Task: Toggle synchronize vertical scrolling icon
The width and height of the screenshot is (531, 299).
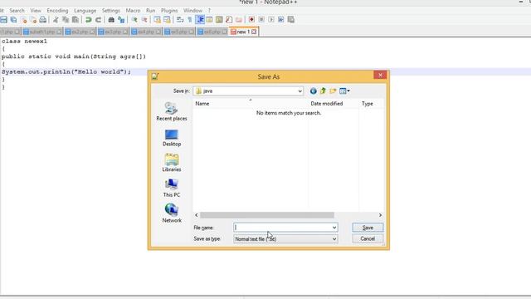Action: (157, 20)
